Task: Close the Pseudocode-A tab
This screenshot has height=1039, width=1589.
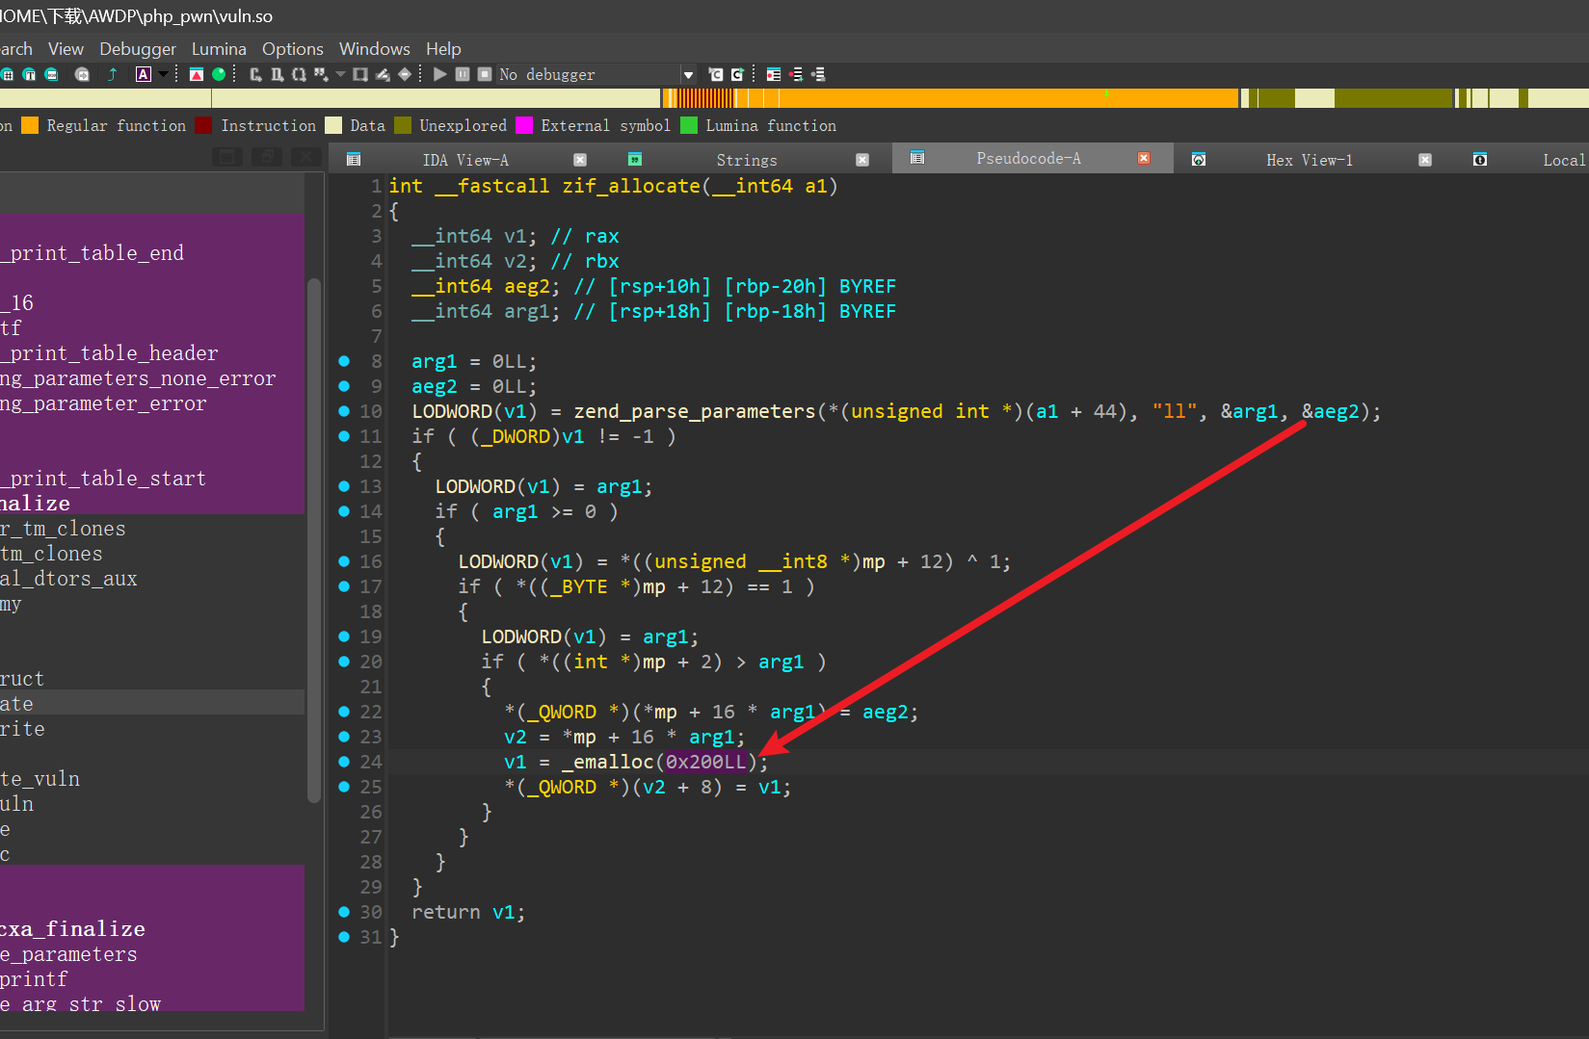Action: pos(1144,158)
